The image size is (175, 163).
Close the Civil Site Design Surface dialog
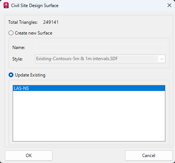(169, 5)
